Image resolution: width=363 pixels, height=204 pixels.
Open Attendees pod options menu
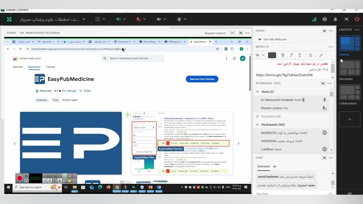(330, 83)
